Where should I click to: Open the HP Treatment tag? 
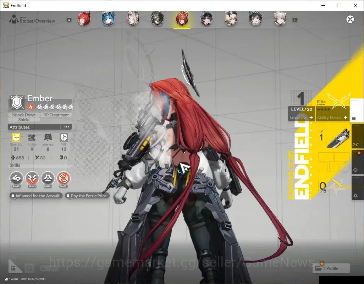[x=56, y=115]
